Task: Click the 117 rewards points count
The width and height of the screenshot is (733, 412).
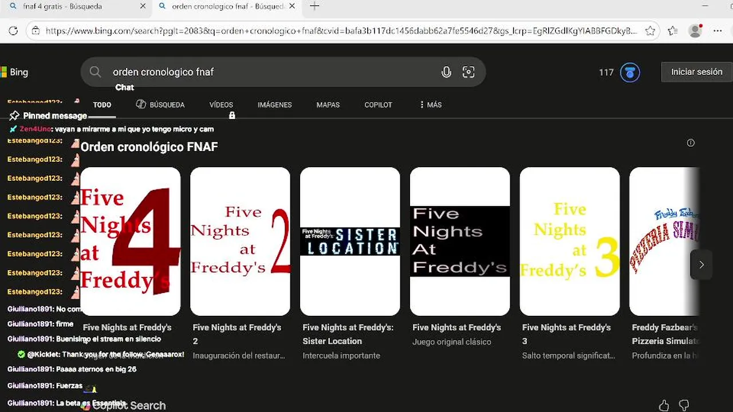Action: (606, 73)
